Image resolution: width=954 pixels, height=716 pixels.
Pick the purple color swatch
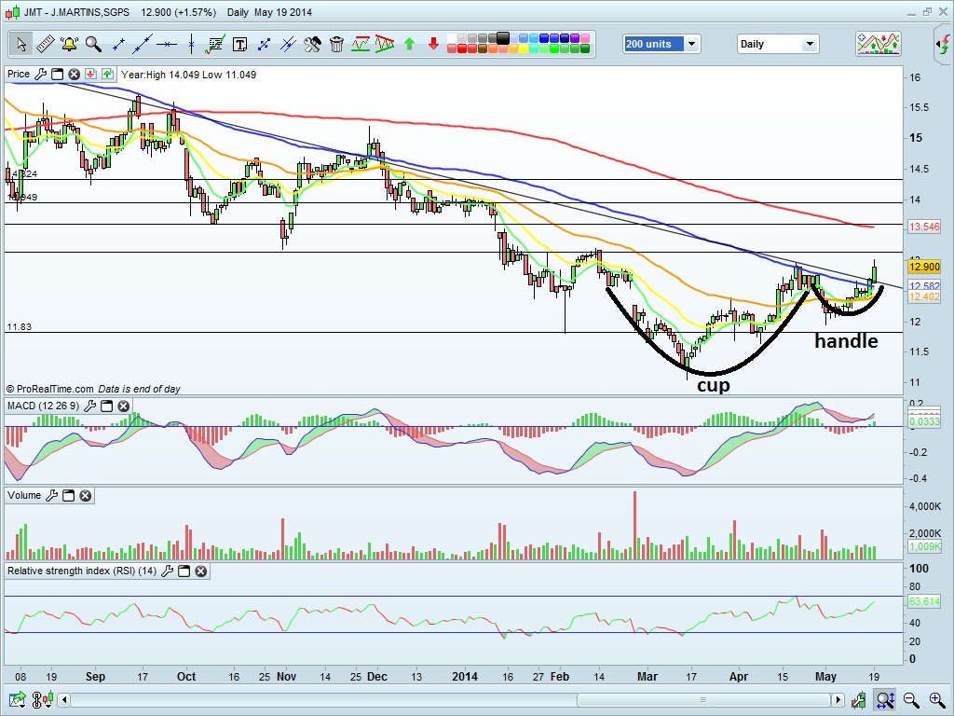[575, 38]
